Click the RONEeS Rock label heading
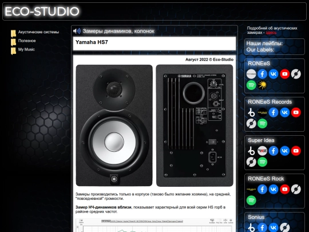The height and width of the screenshot is (232, 309). tap(266, 179)
